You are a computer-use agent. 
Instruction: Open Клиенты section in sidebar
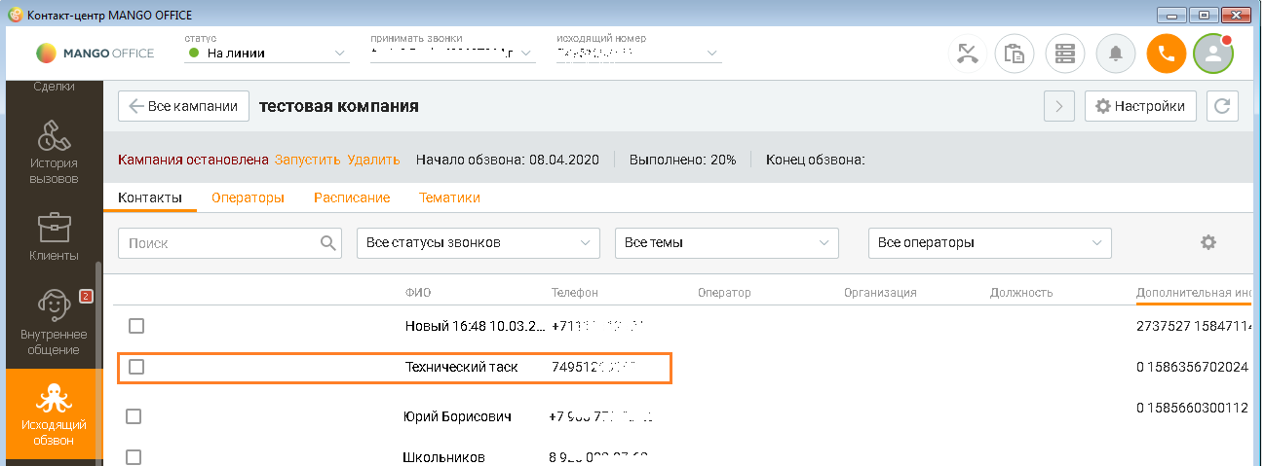pyautogui.click(x=54, y=236)
